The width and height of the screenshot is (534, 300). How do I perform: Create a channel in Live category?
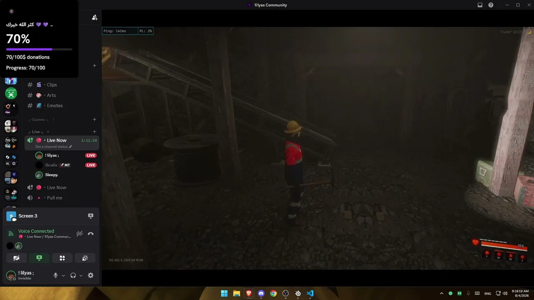[94, 132]
